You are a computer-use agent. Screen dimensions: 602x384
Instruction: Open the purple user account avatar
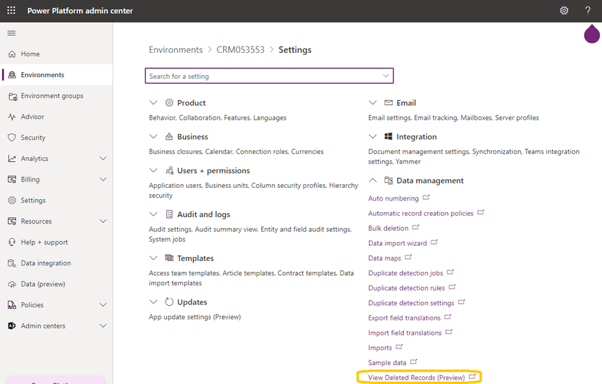(x=592, y=34)
